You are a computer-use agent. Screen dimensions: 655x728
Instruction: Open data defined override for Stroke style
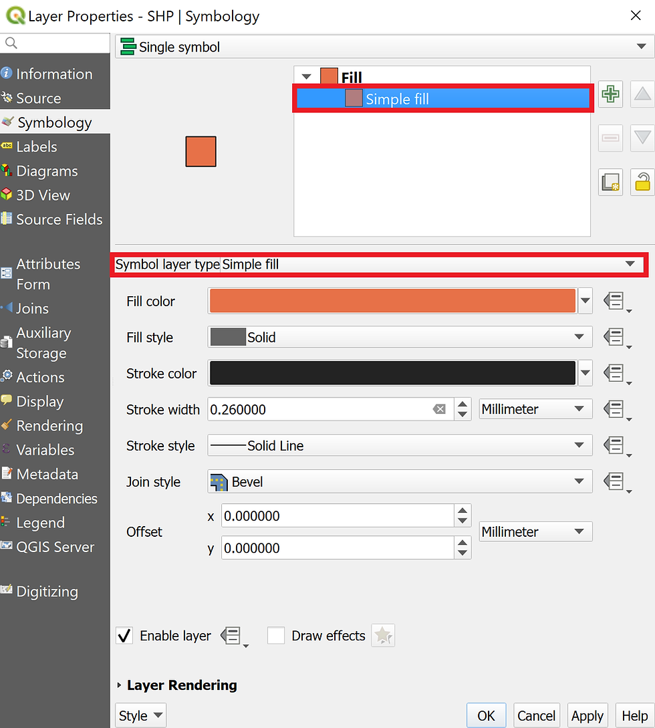(617, 446)
